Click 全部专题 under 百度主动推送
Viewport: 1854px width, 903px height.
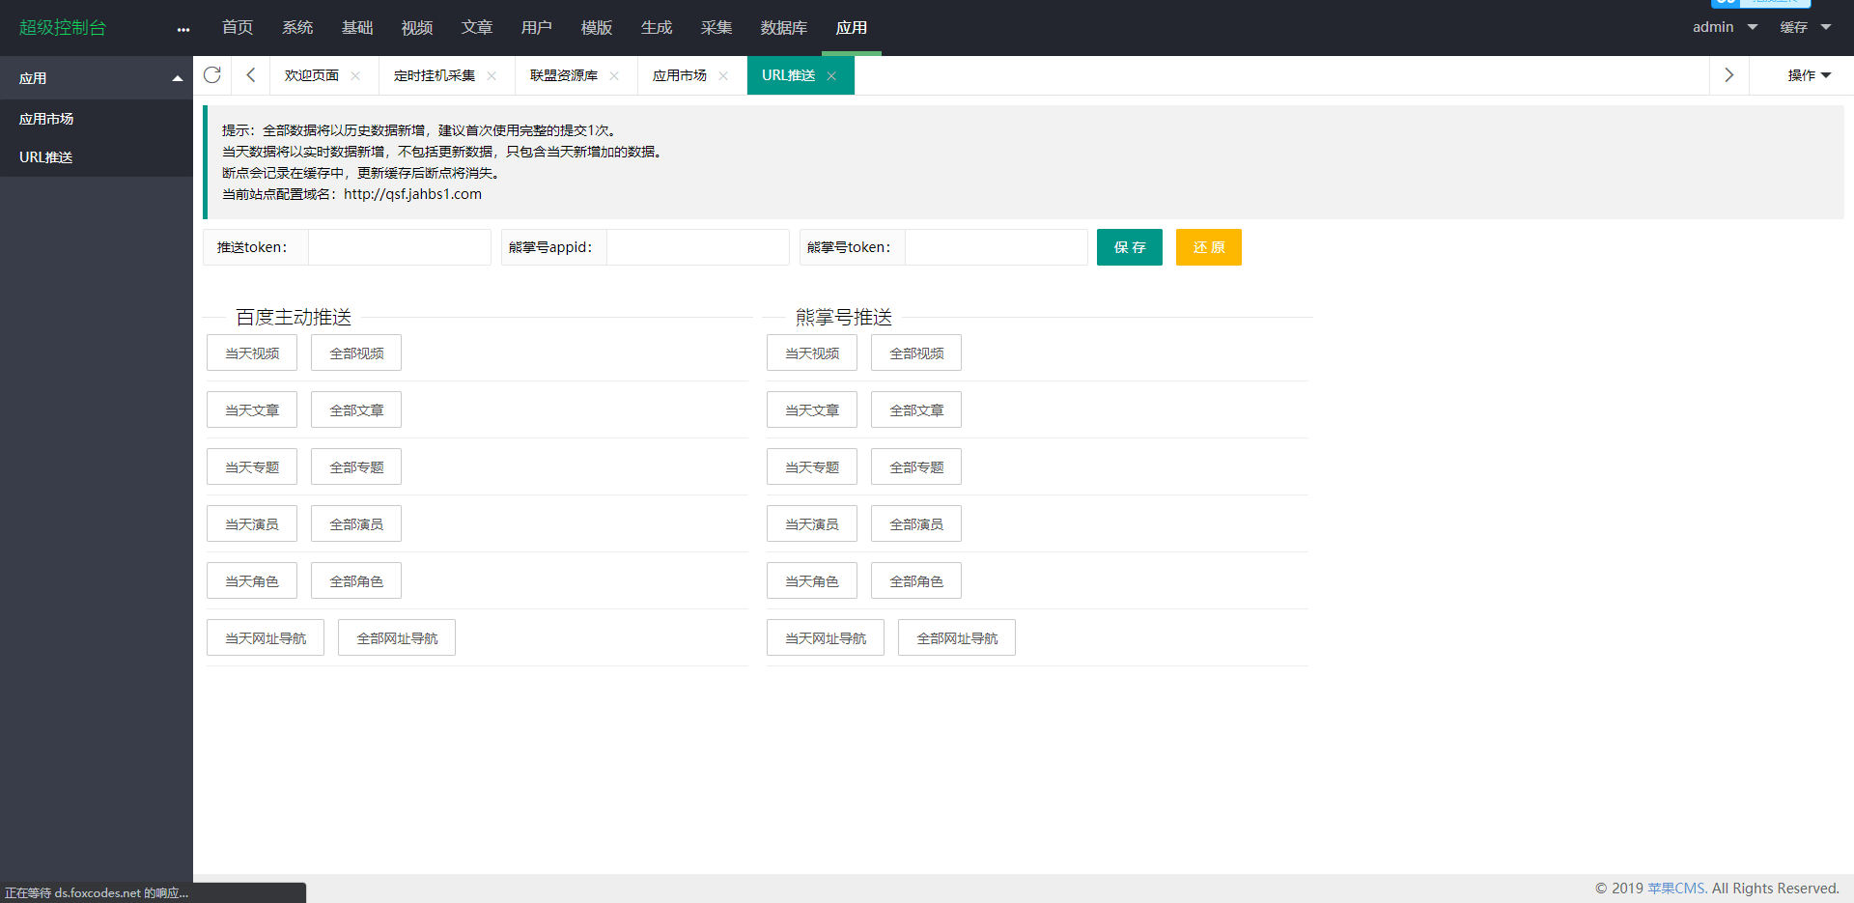pos(356,466)
